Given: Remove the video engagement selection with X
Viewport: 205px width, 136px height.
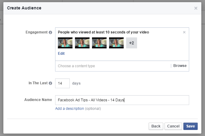Looking at the screenshot, I should (184, 32).
